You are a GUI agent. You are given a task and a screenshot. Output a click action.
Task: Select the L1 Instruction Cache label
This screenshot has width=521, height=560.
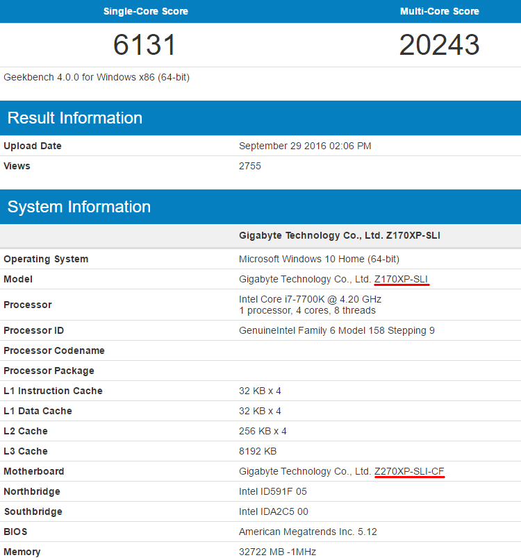tap(53, 391)
